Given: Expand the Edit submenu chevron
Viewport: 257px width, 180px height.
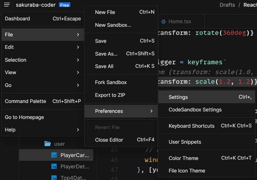Looking at the screenshot, I should tap(78, 47).
